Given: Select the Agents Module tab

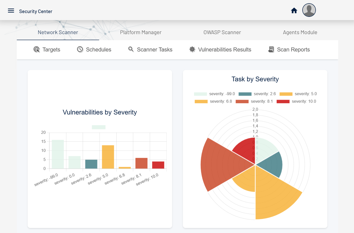Looking at the screenshot, I should [x=300, y=32].
